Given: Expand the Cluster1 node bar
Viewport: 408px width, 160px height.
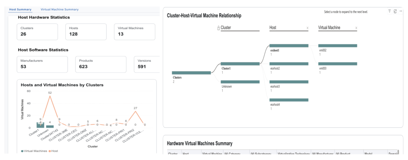Looking at the screenshot, I should [240, 63].
